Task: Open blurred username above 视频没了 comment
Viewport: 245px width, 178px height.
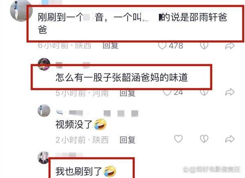Action: (x=97, y=113)
